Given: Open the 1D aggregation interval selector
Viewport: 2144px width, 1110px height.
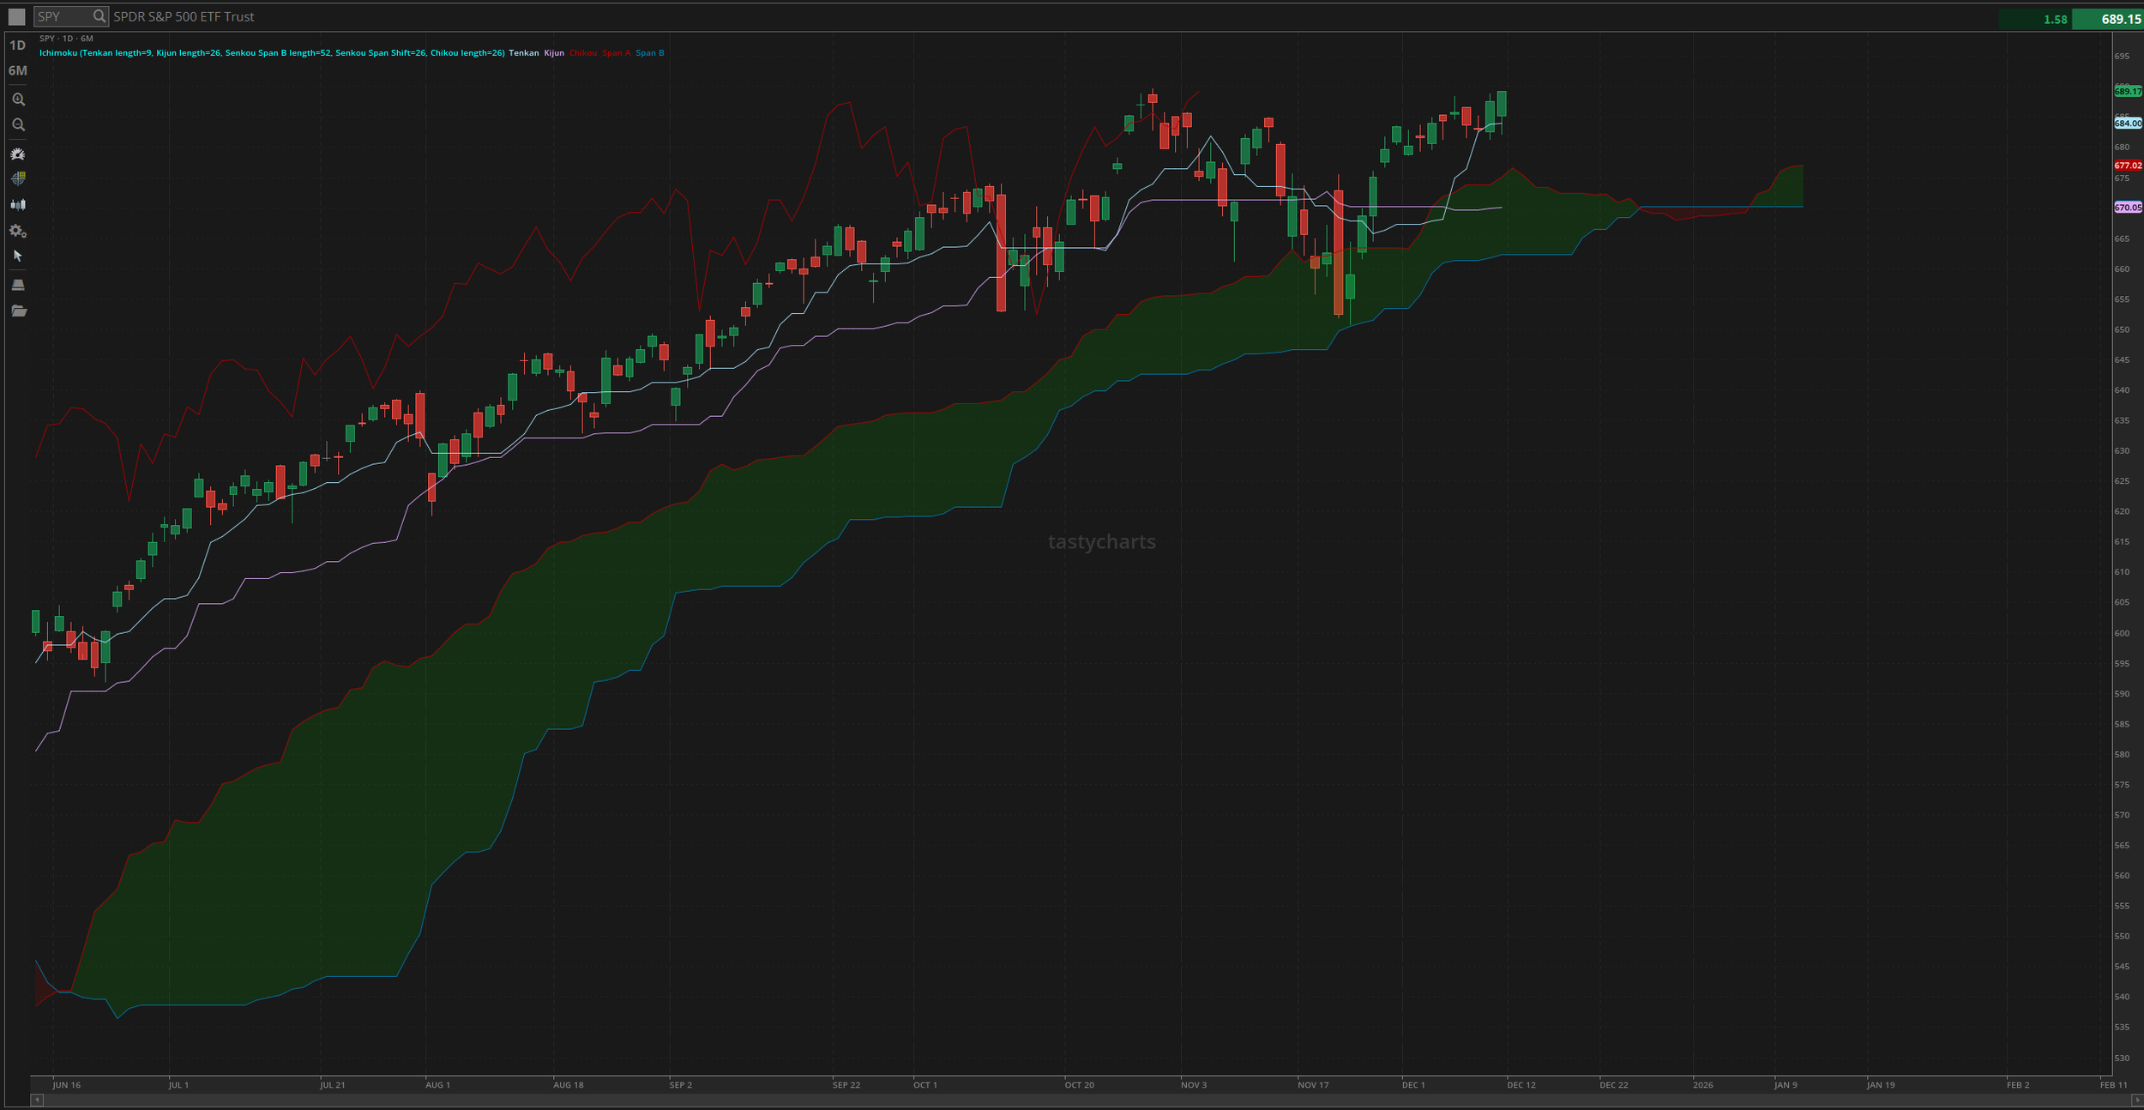Looking at the screenshot, I should point(17,45).
